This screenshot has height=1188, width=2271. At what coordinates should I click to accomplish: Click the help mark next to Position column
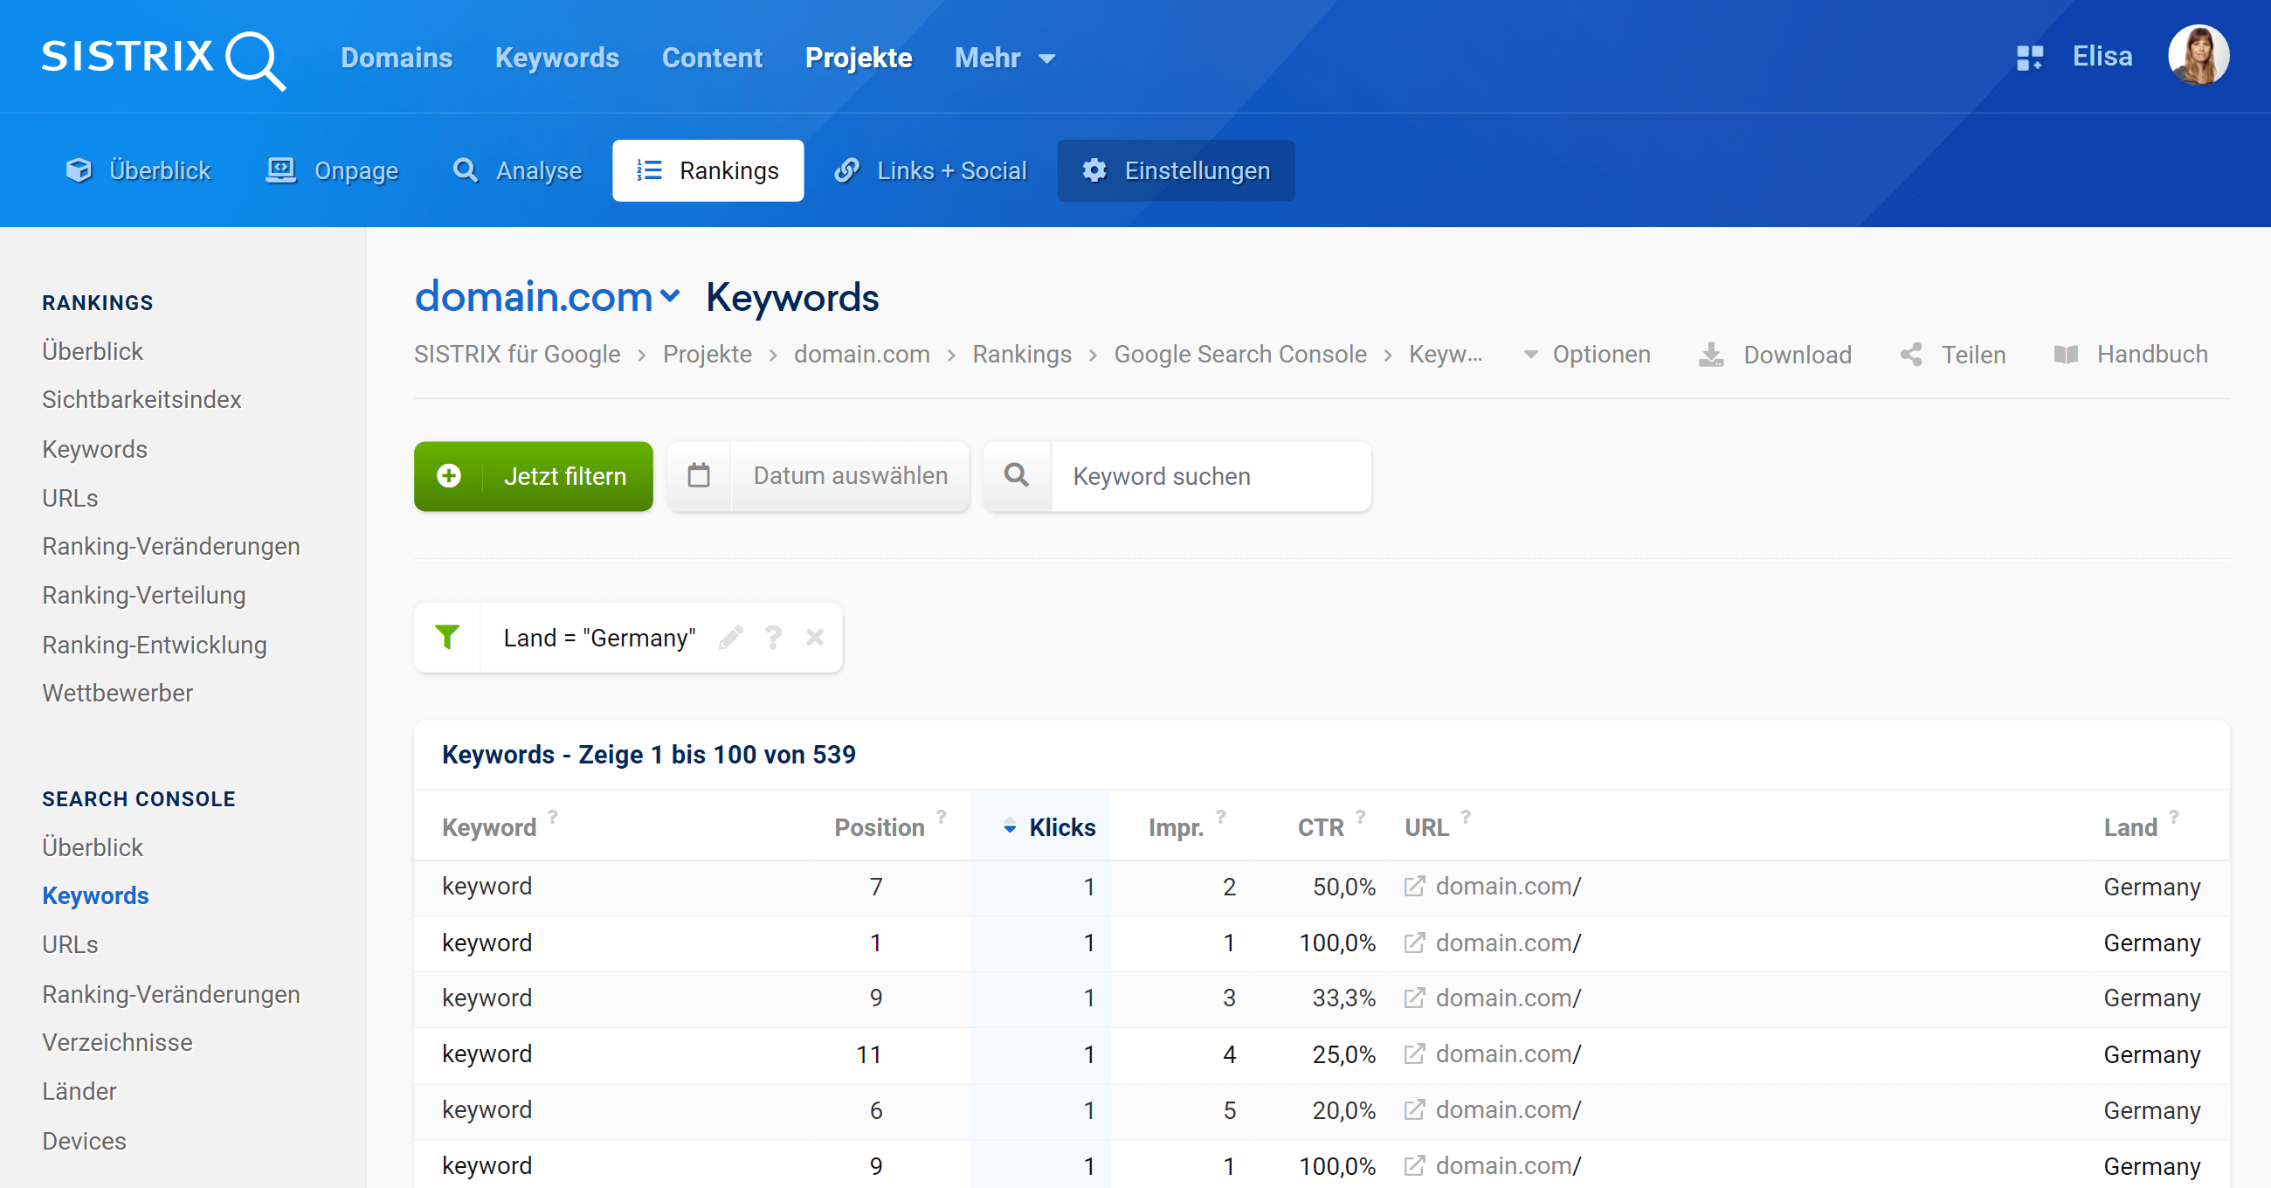point(942,817)
